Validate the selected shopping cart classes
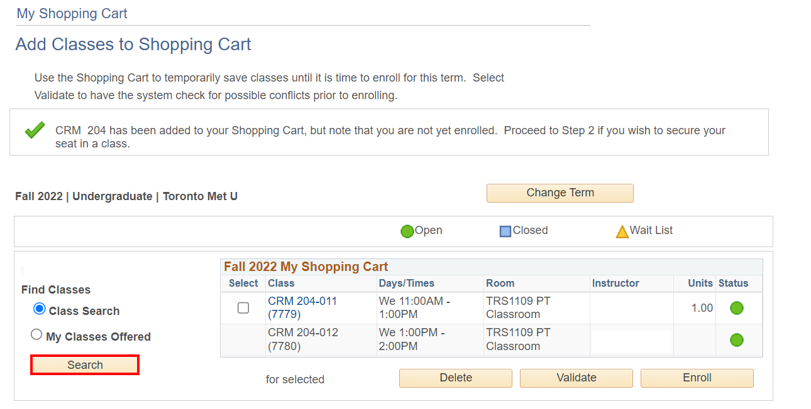Screen dimensions: 811x409 [x=577, y=378]
